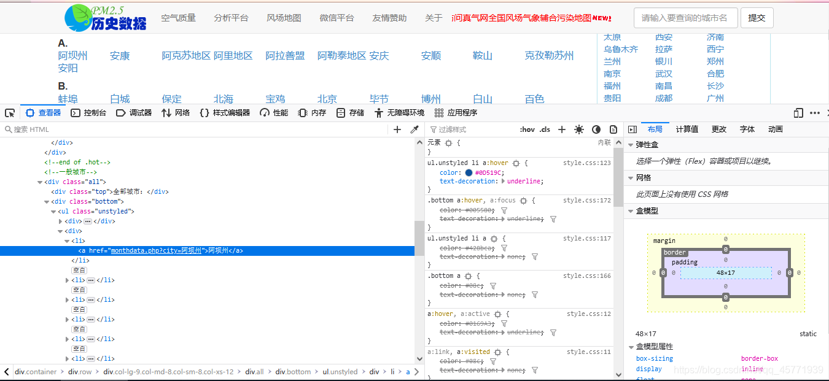Open the 阿克苏地区 city link
Image resolution: width=829 pixels, height=381 pixels.
[x=186, y=56]
